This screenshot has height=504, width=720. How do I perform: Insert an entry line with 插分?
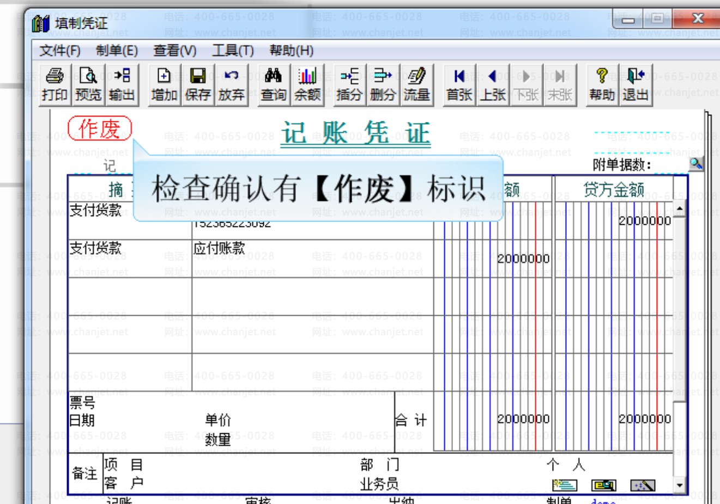pos(349,85)
